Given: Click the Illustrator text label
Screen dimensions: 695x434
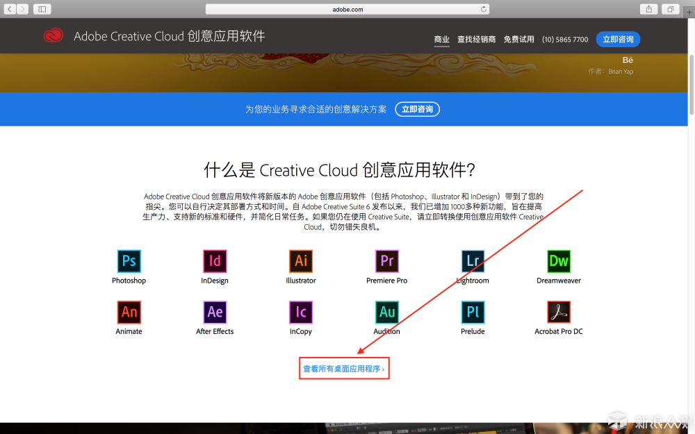Looking at the screenshot, I should coord(301,281).
